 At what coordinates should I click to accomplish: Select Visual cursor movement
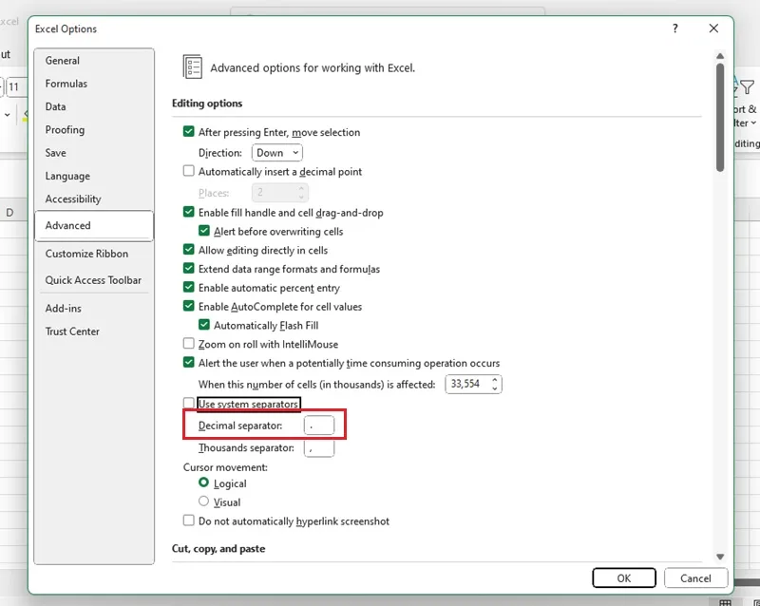pos(203,502)
